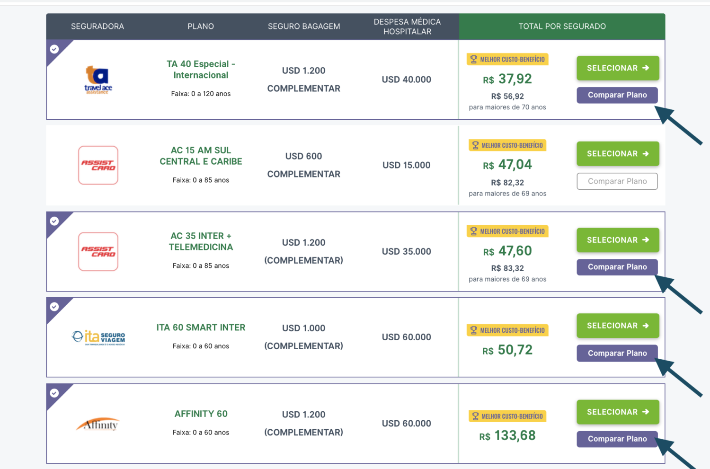Click the ITA Seguro Viagem logo
710x469 pixels.
click(x=98, y=337)
